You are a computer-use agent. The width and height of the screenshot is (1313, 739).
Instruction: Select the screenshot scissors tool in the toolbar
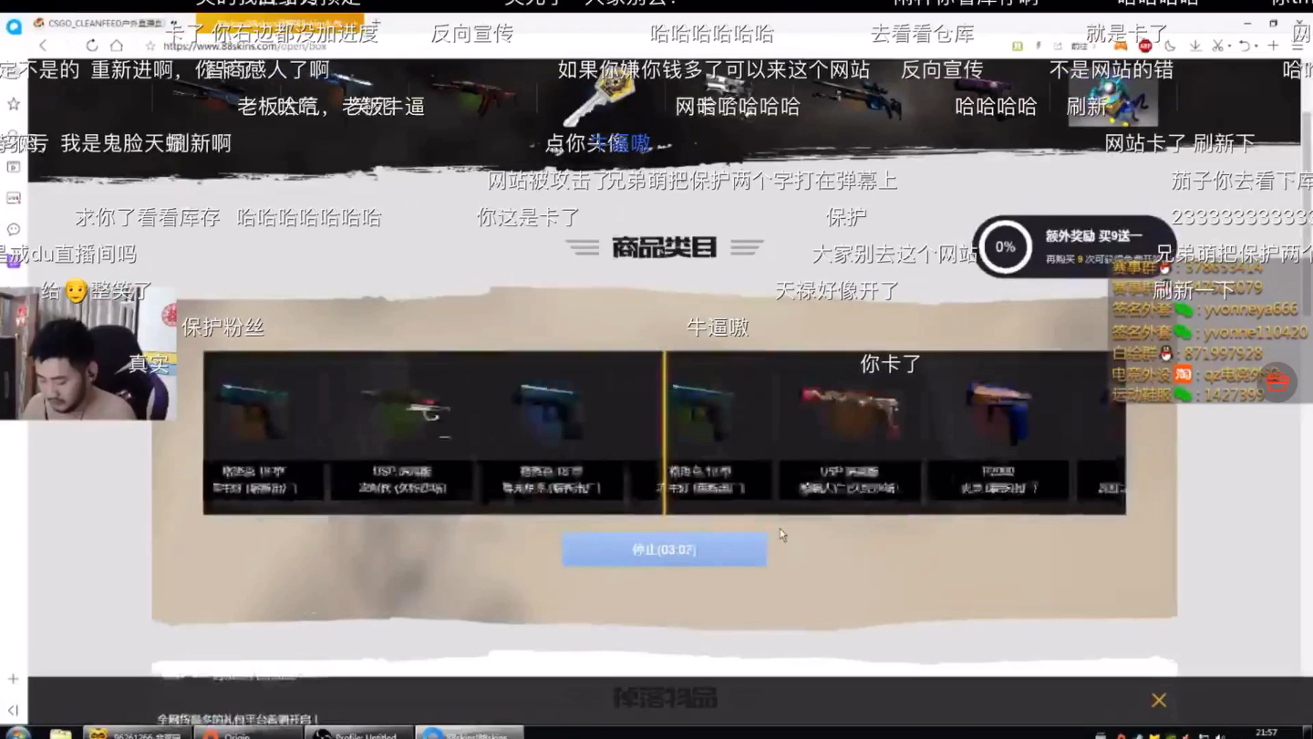1220,44
